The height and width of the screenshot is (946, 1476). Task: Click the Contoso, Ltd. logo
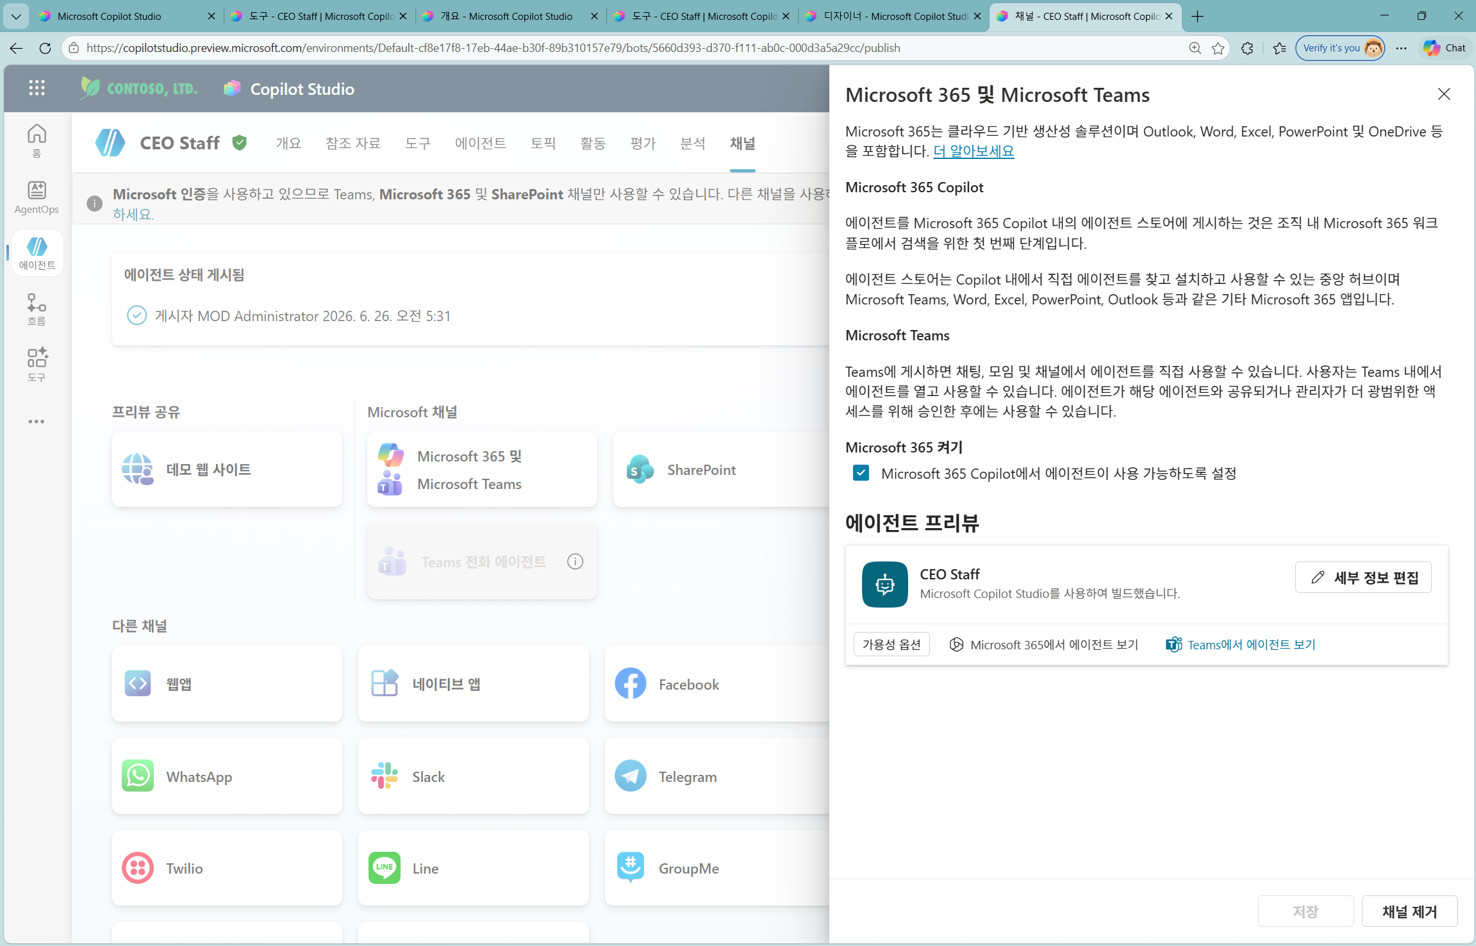[x=139, y=88]
